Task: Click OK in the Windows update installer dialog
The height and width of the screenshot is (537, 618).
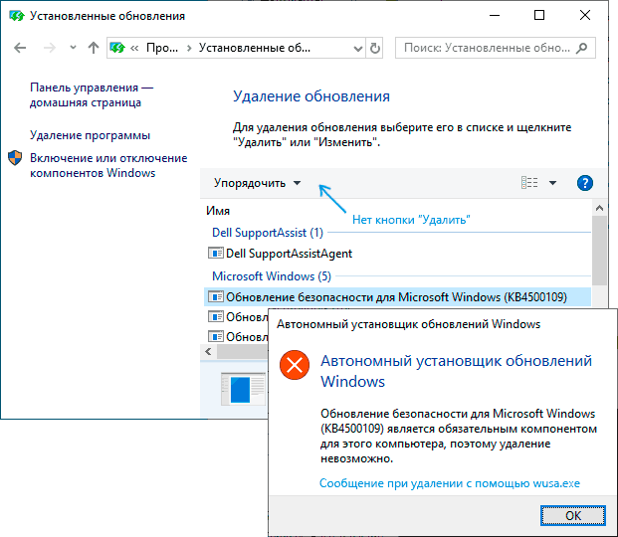Action: pyautogui.click(x=572, y=515)
